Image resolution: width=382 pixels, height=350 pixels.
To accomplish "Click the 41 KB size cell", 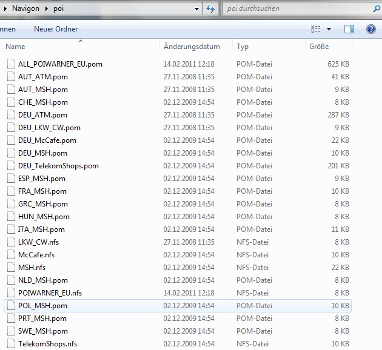I will point(340,77).
